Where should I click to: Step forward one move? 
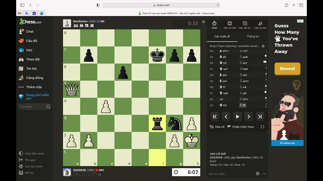[249, 117]
